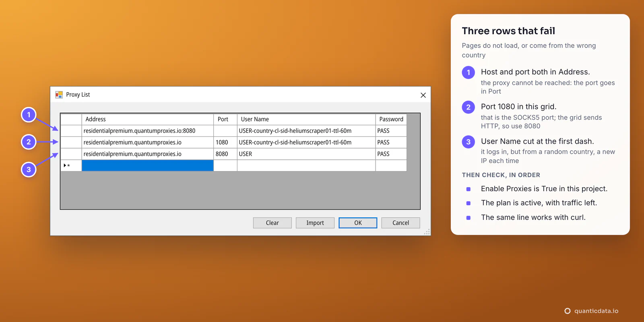Click the Password column header
The image size is (644, 322).
pyautogui.click(x=391, y=120)
